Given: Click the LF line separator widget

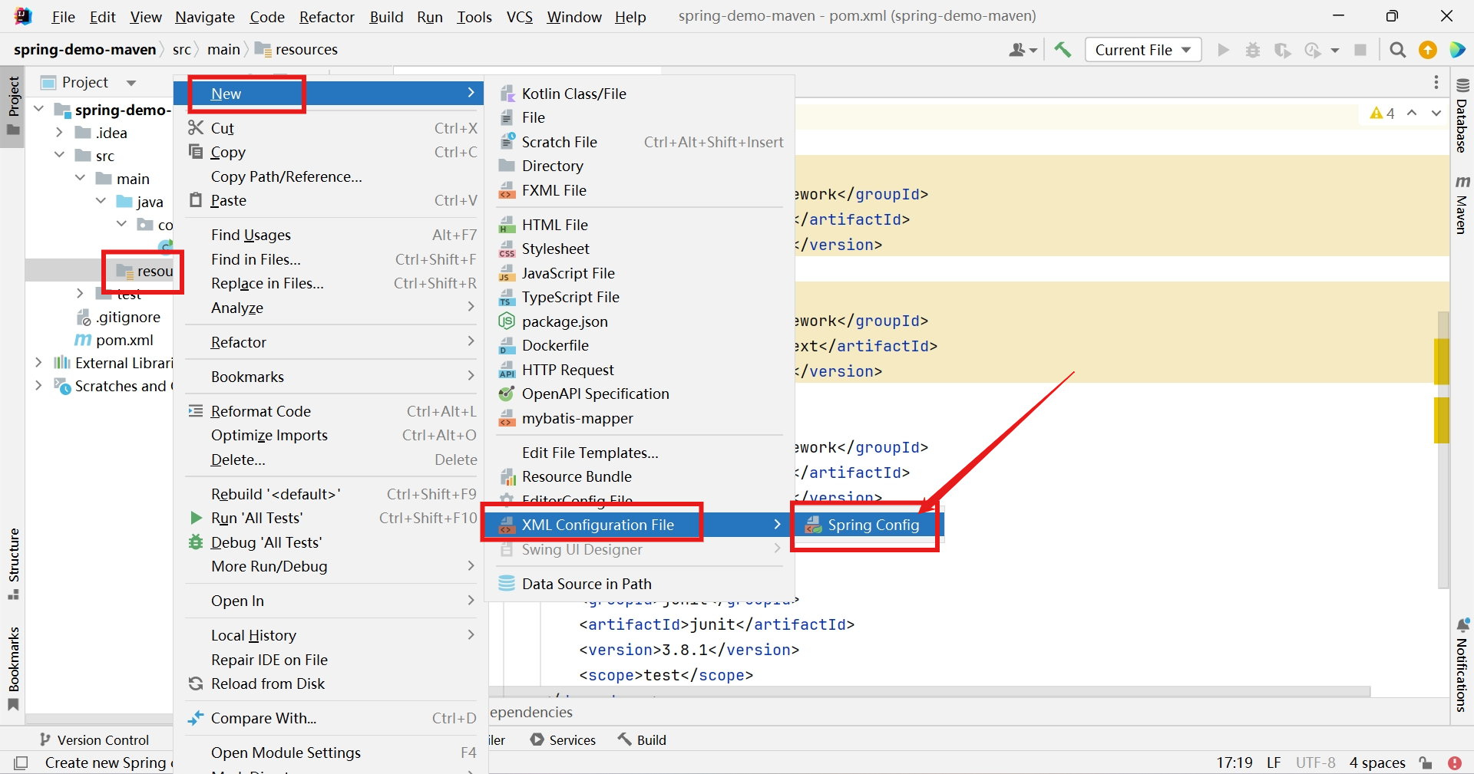Looking at the screenshot, I should 1274,762.
